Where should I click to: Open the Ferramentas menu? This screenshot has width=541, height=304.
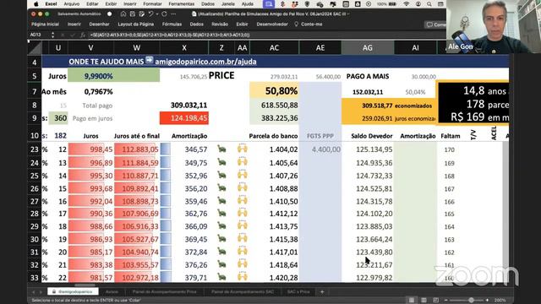(181, 4)
